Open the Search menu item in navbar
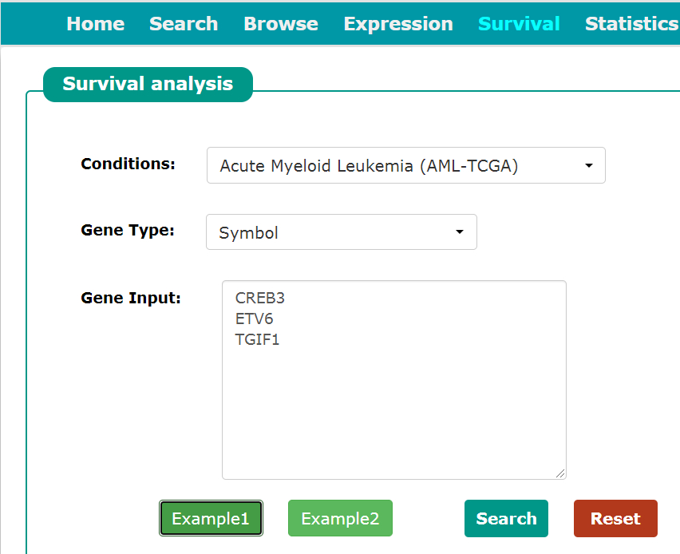This screenshot has height=554, width=680. point(184,24)
